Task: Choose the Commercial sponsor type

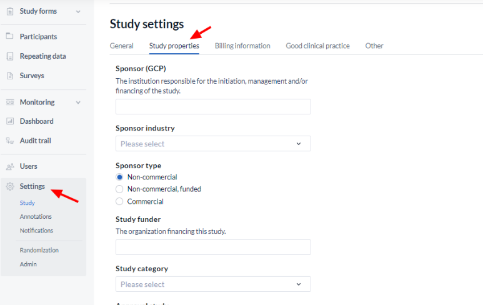Action: click(x=119, y=201)
